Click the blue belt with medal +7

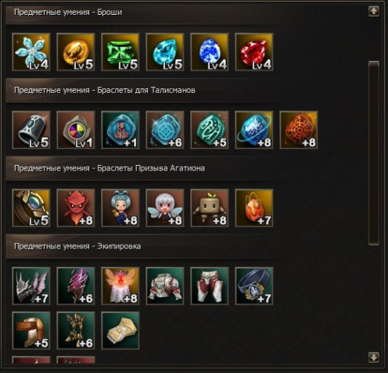254,285
